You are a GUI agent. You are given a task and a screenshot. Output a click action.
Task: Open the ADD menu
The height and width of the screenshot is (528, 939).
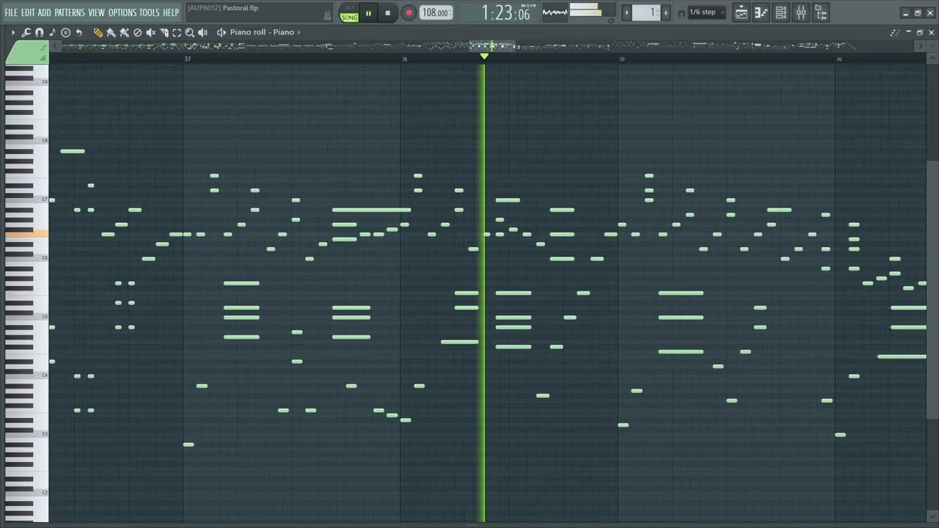point(44,12)
